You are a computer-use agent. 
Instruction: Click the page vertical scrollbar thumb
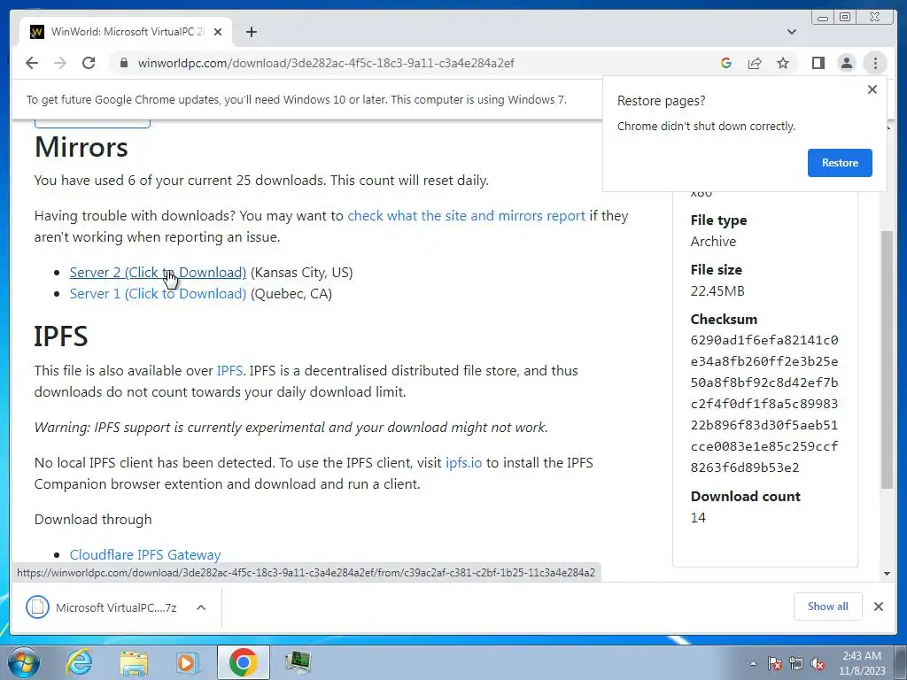(x=887, y=359)
